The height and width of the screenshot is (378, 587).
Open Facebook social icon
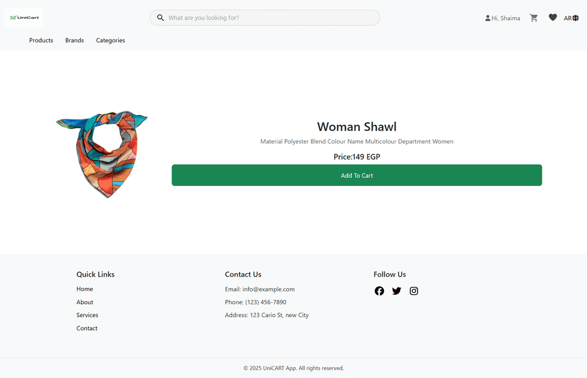379,291
